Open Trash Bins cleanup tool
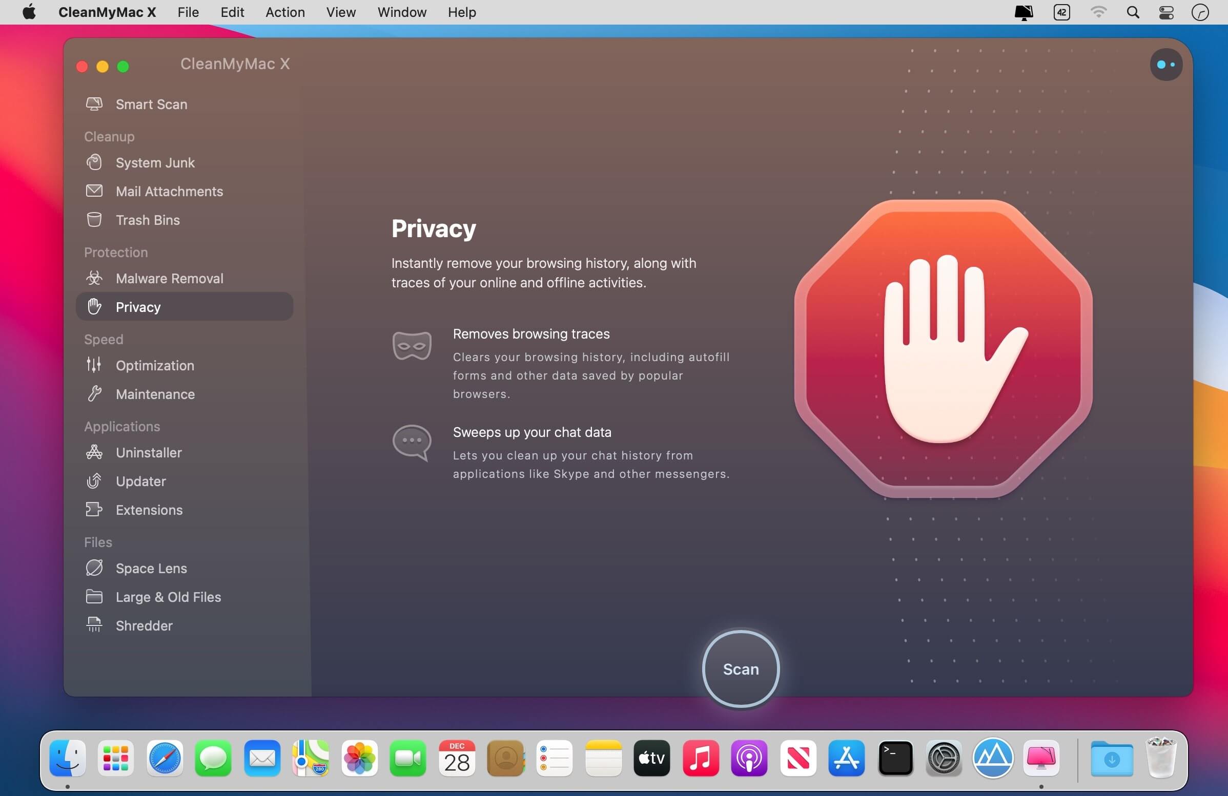Screen dimensions: 1228x796 [148, 219]
